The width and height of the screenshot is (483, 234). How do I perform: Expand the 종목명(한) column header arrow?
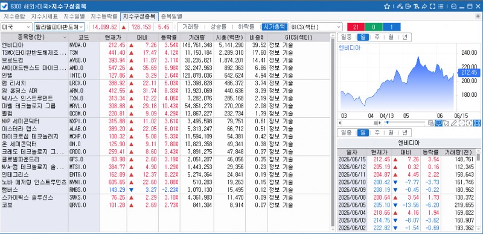pos(65,37)
